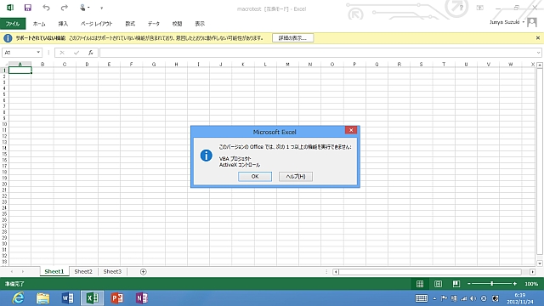Viewport: 544px width, 306px height.
Task: Switch to Normal view icon in status bar
Action: [420, 284]
